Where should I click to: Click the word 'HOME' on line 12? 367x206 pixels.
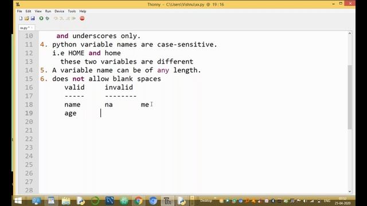click(76, 53)
